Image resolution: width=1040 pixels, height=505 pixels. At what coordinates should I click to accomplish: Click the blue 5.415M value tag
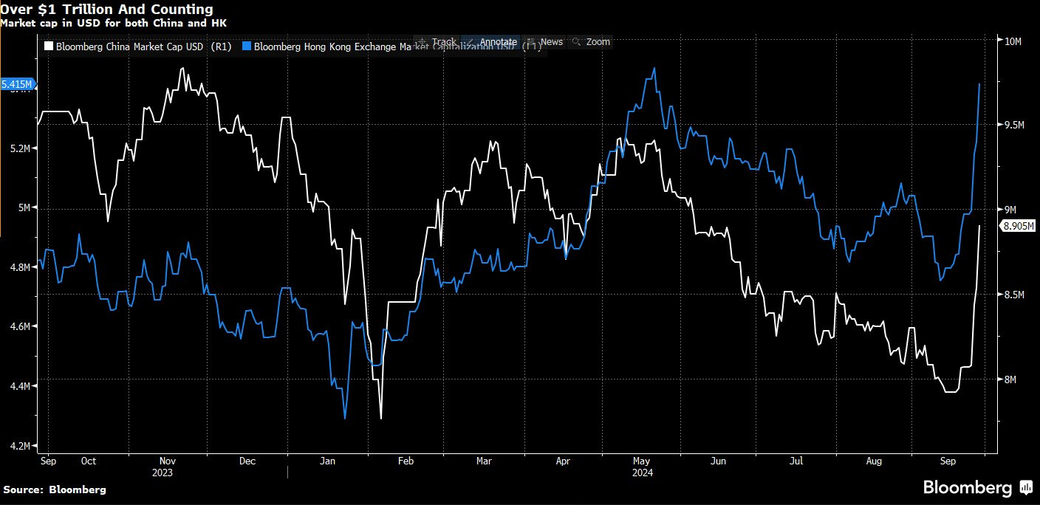(x=17, y=85)
